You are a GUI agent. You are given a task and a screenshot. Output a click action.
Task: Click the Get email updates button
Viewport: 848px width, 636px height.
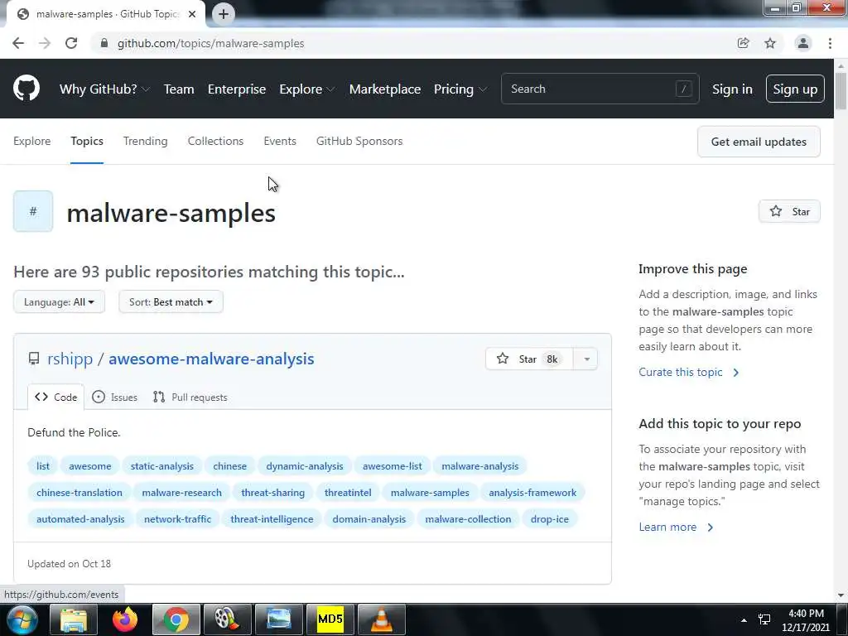(x=759, y=142)
